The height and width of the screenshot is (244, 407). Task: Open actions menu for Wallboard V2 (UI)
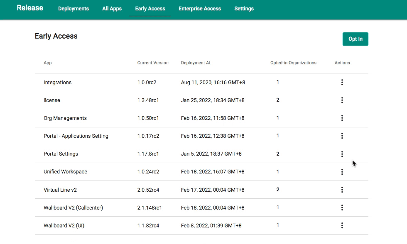click(342, 225)
